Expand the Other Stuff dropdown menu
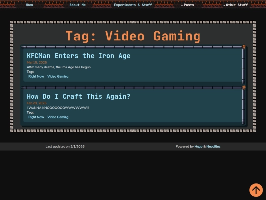 coord(236,5)
